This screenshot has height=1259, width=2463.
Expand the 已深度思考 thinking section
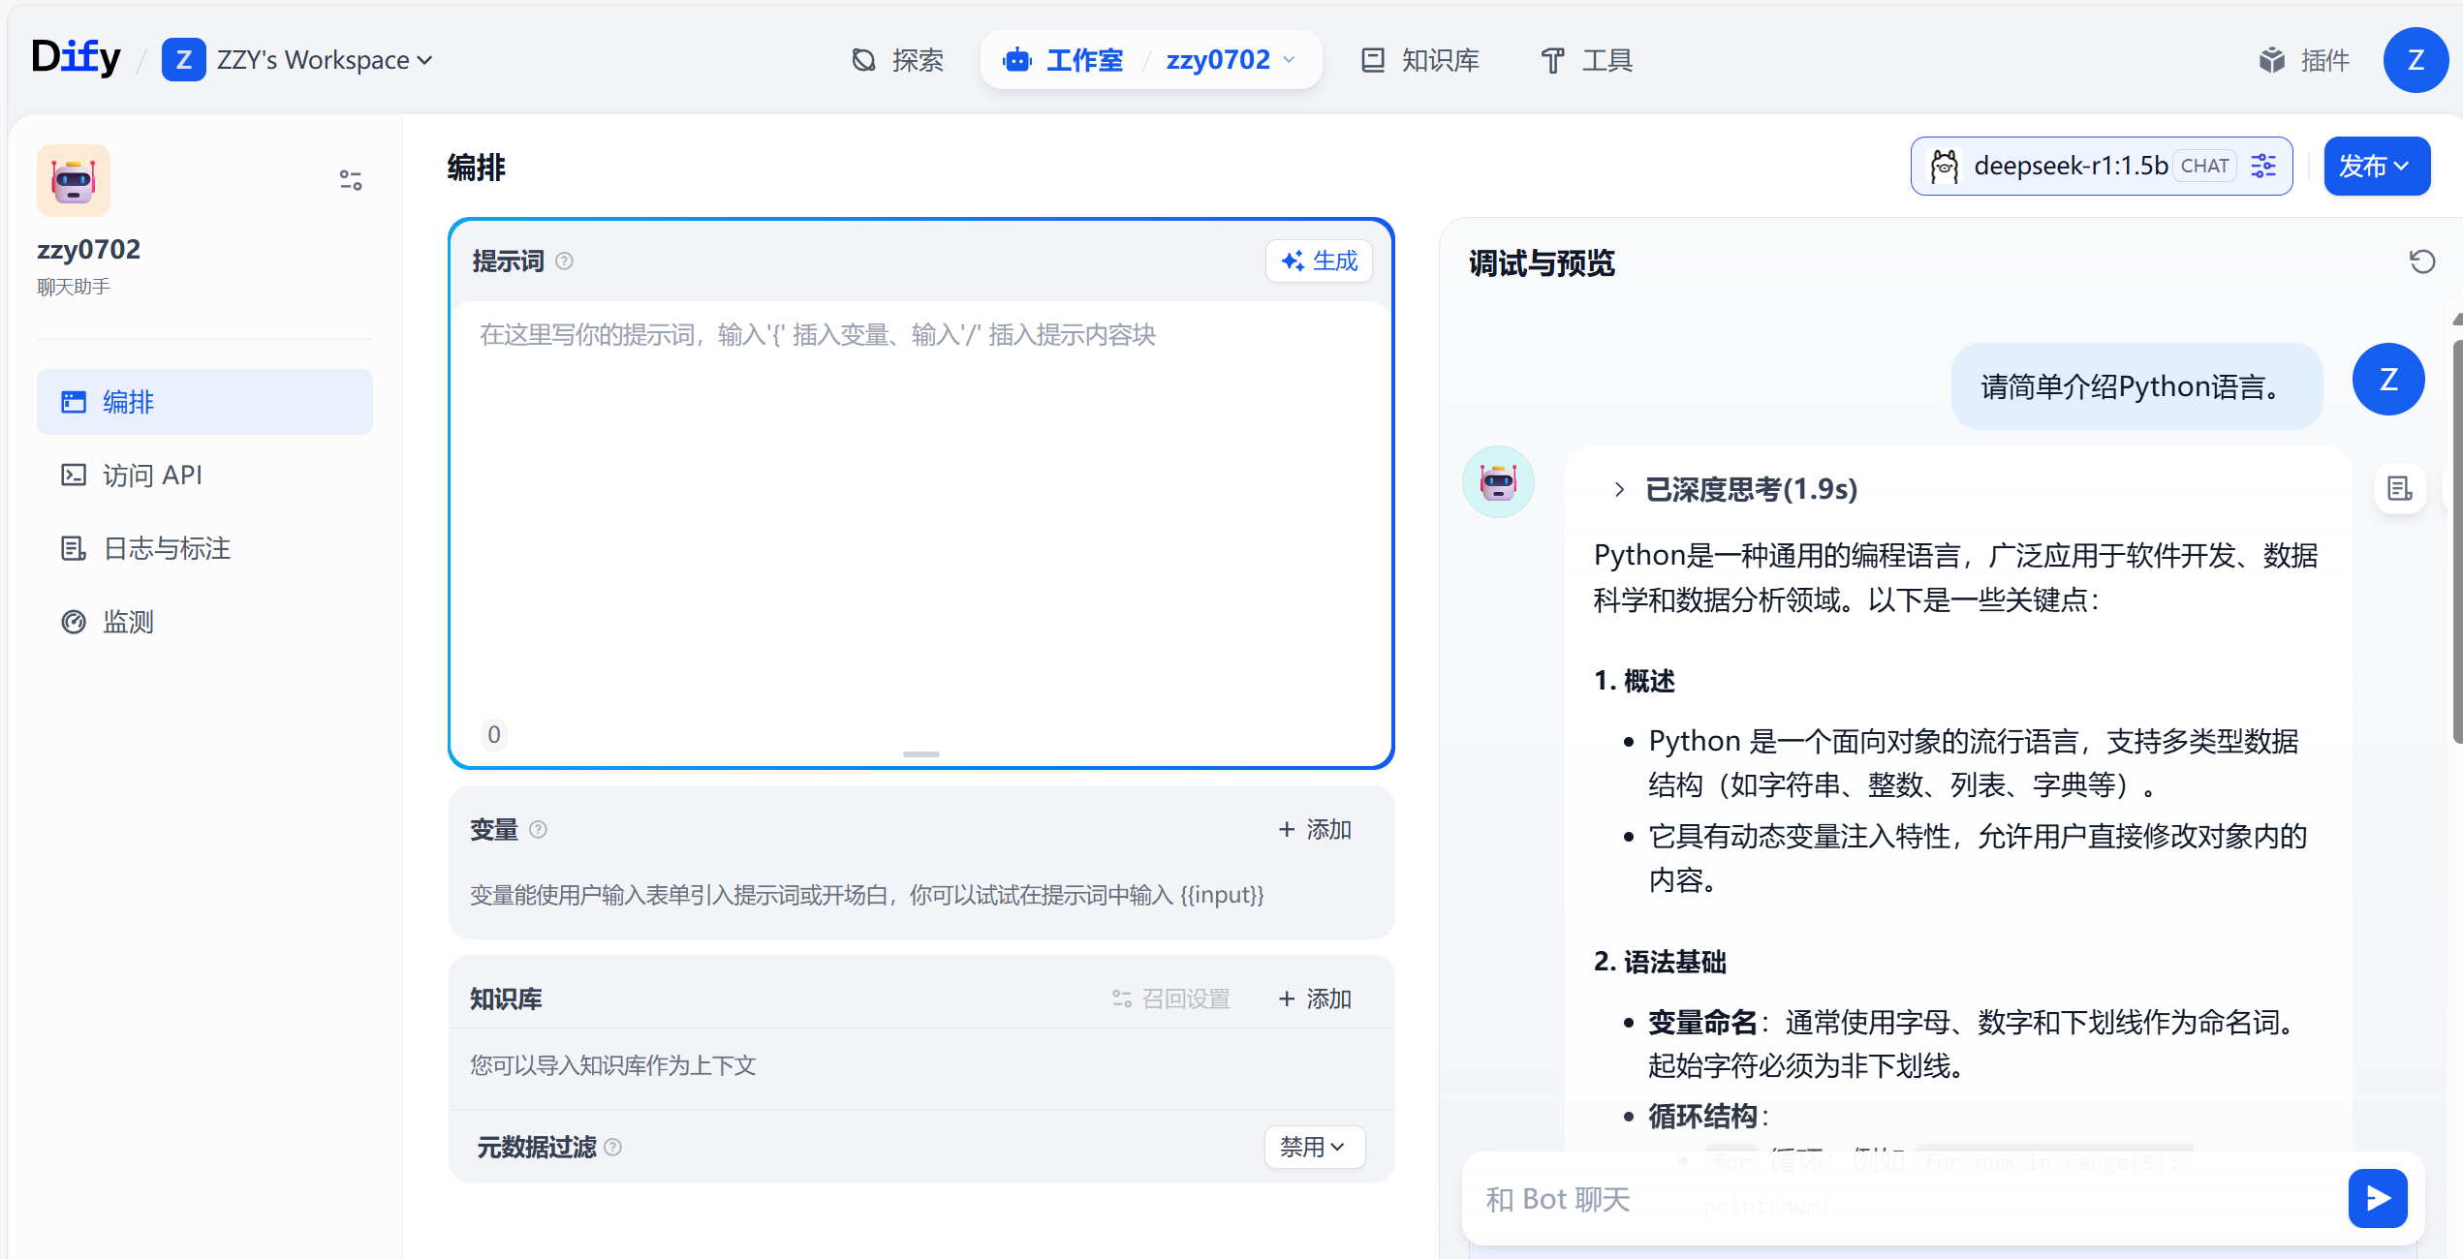[x=1618, y=489]
